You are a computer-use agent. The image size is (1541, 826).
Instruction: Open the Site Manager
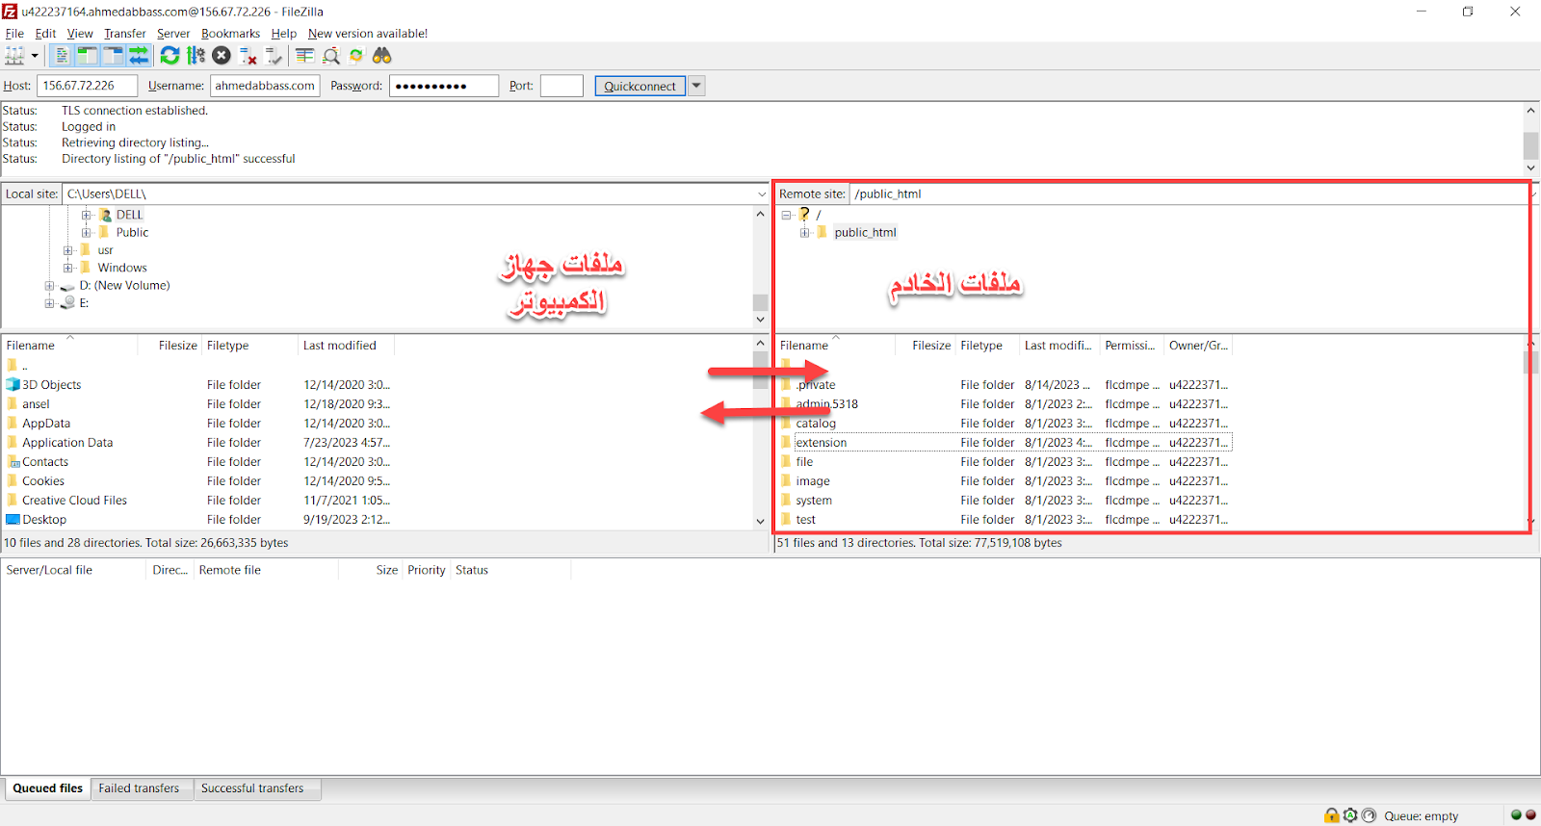point(14,56)
